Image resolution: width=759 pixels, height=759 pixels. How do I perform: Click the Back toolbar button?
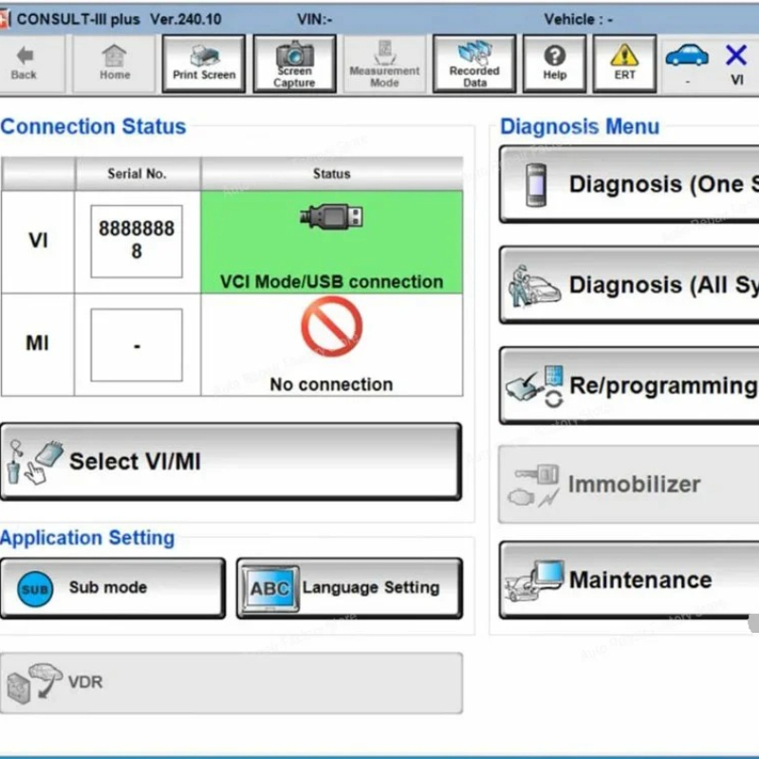[30, 64]
